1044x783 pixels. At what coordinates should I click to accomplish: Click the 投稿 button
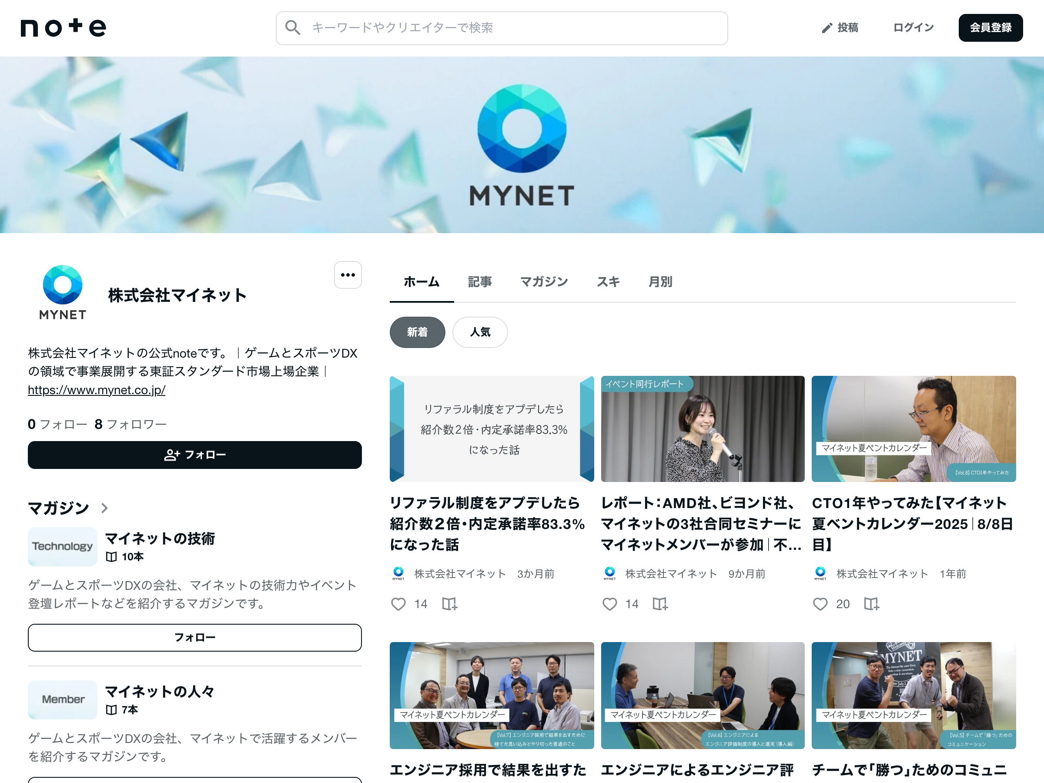(840, 28)
